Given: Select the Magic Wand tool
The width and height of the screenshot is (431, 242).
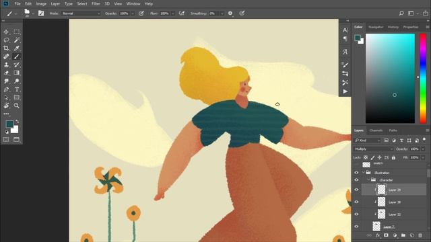Looking at the screenshot, I should pyautogui.click(x=17, y=40).
